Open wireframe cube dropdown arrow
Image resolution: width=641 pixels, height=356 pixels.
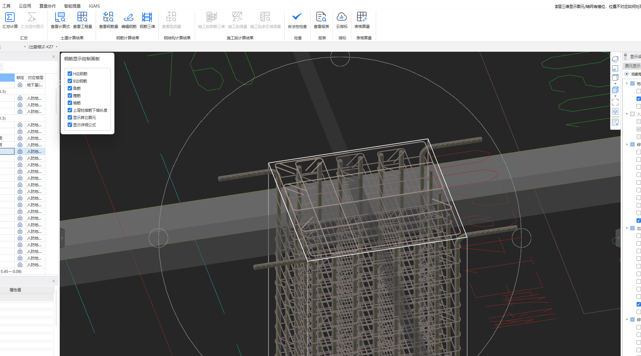(615, 84)
